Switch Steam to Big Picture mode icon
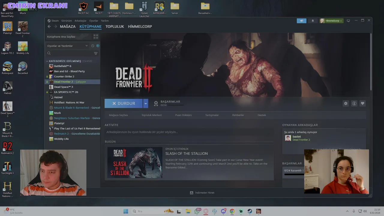The height and width of the screenshot is (216, 384). pos(348,21)
